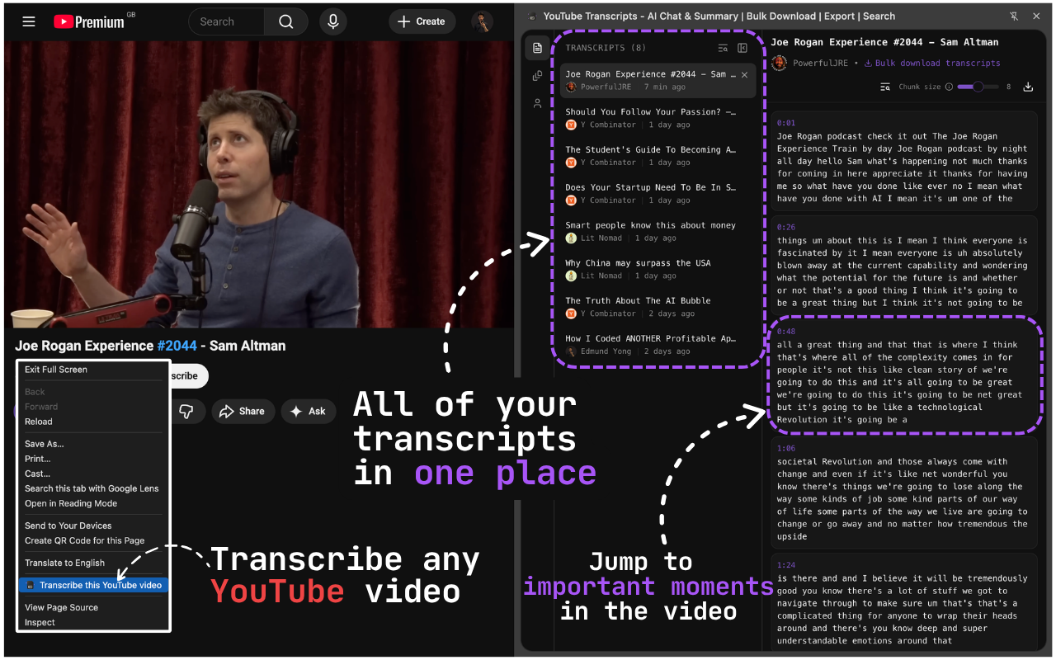Remove the Joe Rogan Experience transcript

pyautogui.click(x=744, y=74)
